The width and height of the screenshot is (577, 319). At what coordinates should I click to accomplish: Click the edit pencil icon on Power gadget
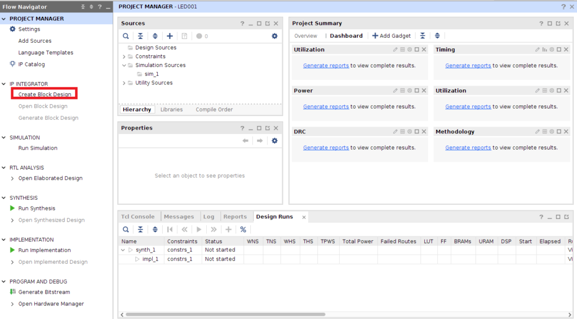(396, 91)
